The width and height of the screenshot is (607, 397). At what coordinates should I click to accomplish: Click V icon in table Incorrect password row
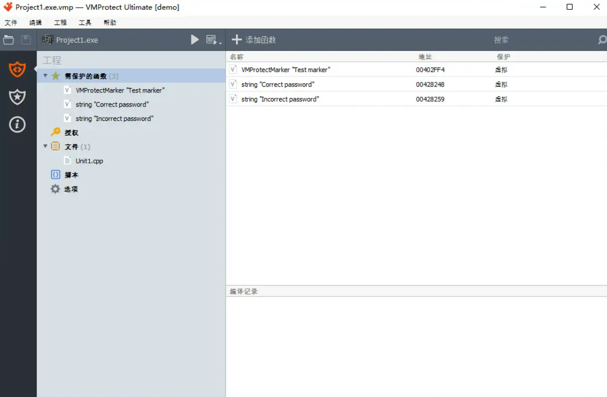click(x=233, y=98)
